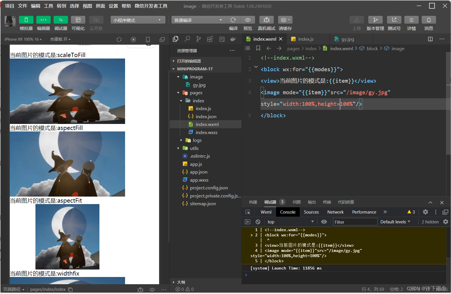Open the search sidebar icon

[187, 39]
